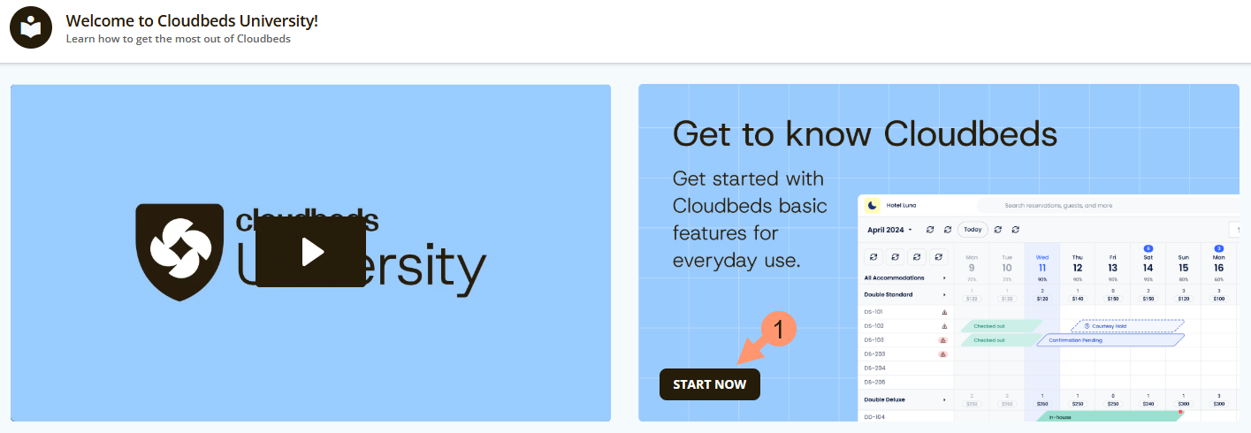1251x433 pixels.
Task: Click the red alert icon beside DS-103
Action: coord(943,340)
